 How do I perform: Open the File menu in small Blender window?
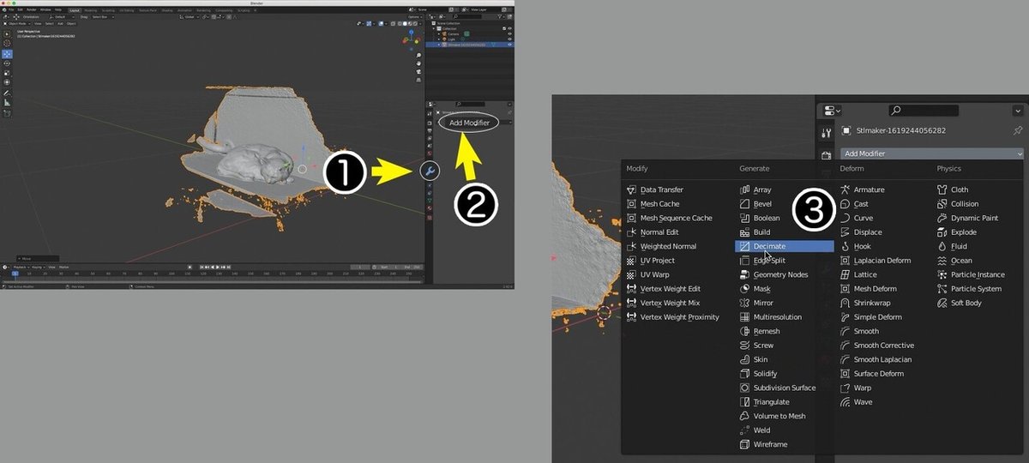(x=11, y=9)
